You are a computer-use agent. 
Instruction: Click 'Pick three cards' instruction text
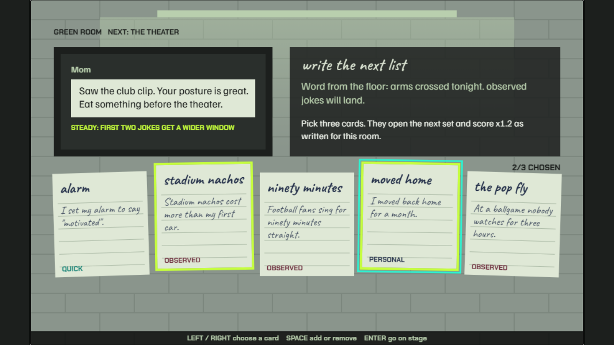pos(412,130)
